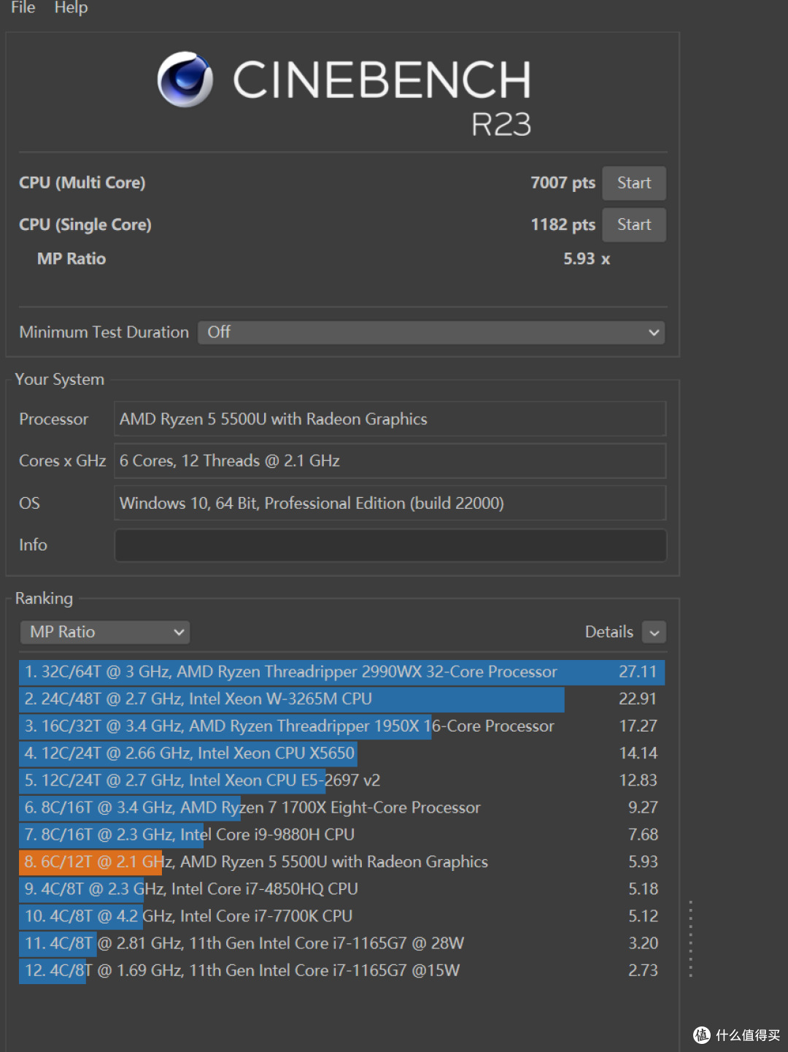Image resolution: width=788 pixels, height=1052 pixels.
Task: Start the CPU Single Core test
Action: [x=633, y=225]
